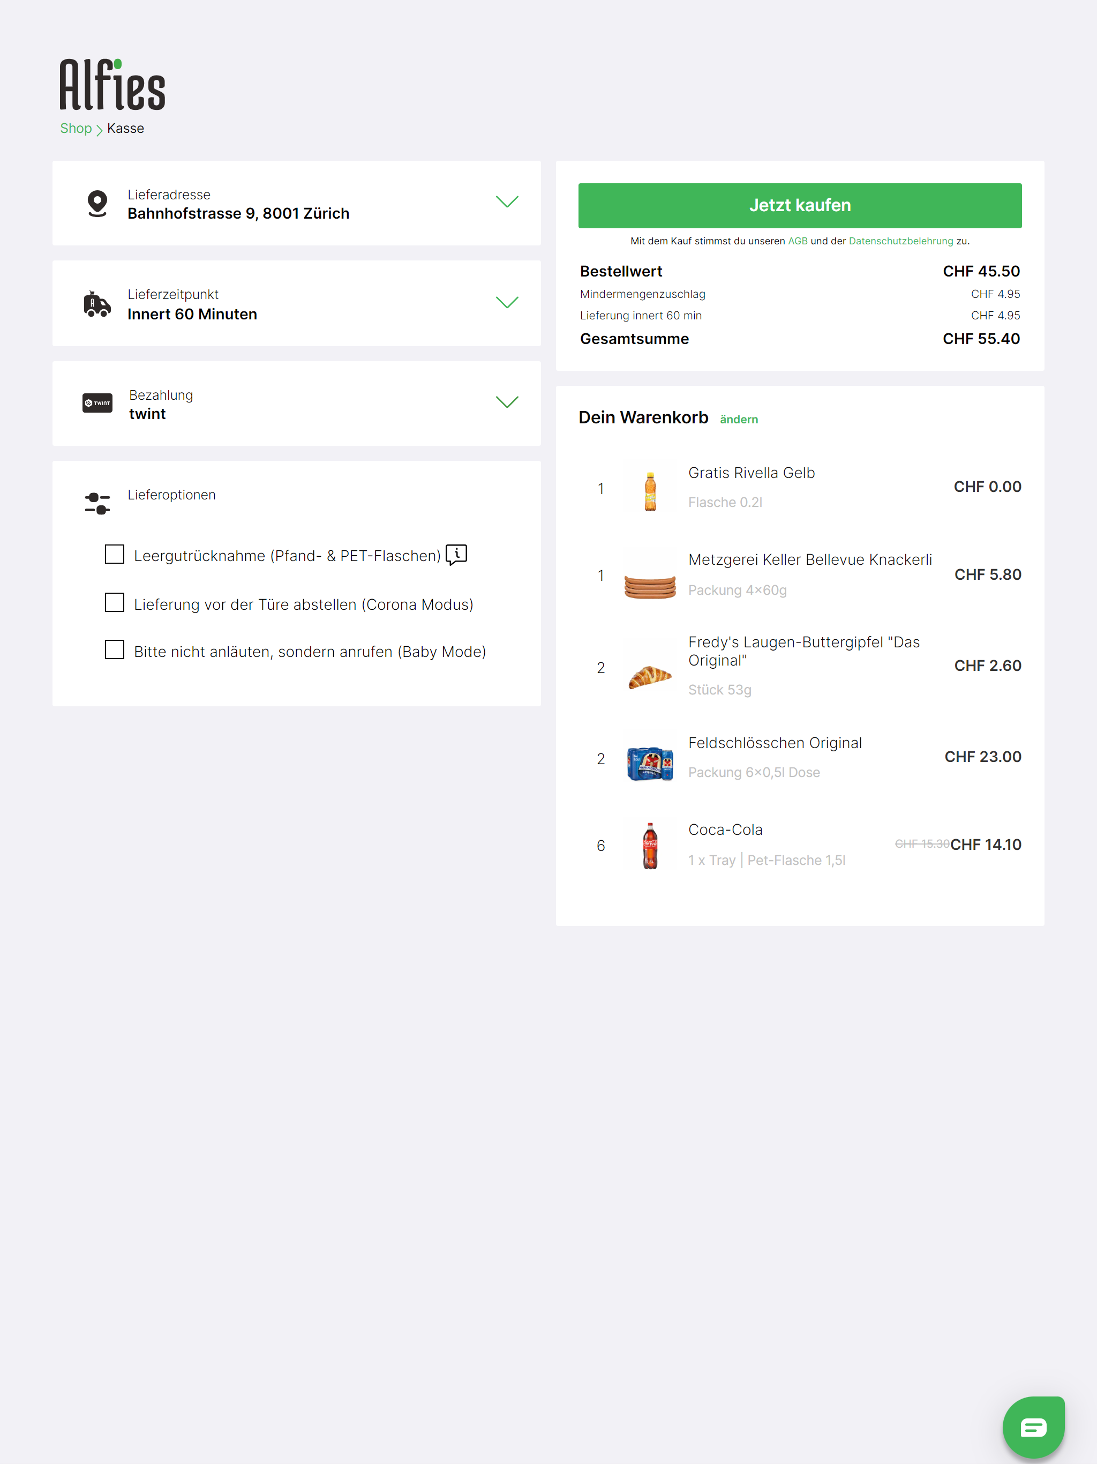
Task: Click Innert 60 Minuten delivery time
Action: click(x=192, y=315)
